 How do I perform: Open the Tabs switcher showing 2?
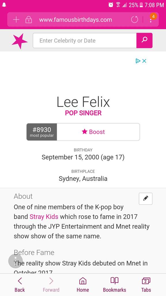click(146, 285)
